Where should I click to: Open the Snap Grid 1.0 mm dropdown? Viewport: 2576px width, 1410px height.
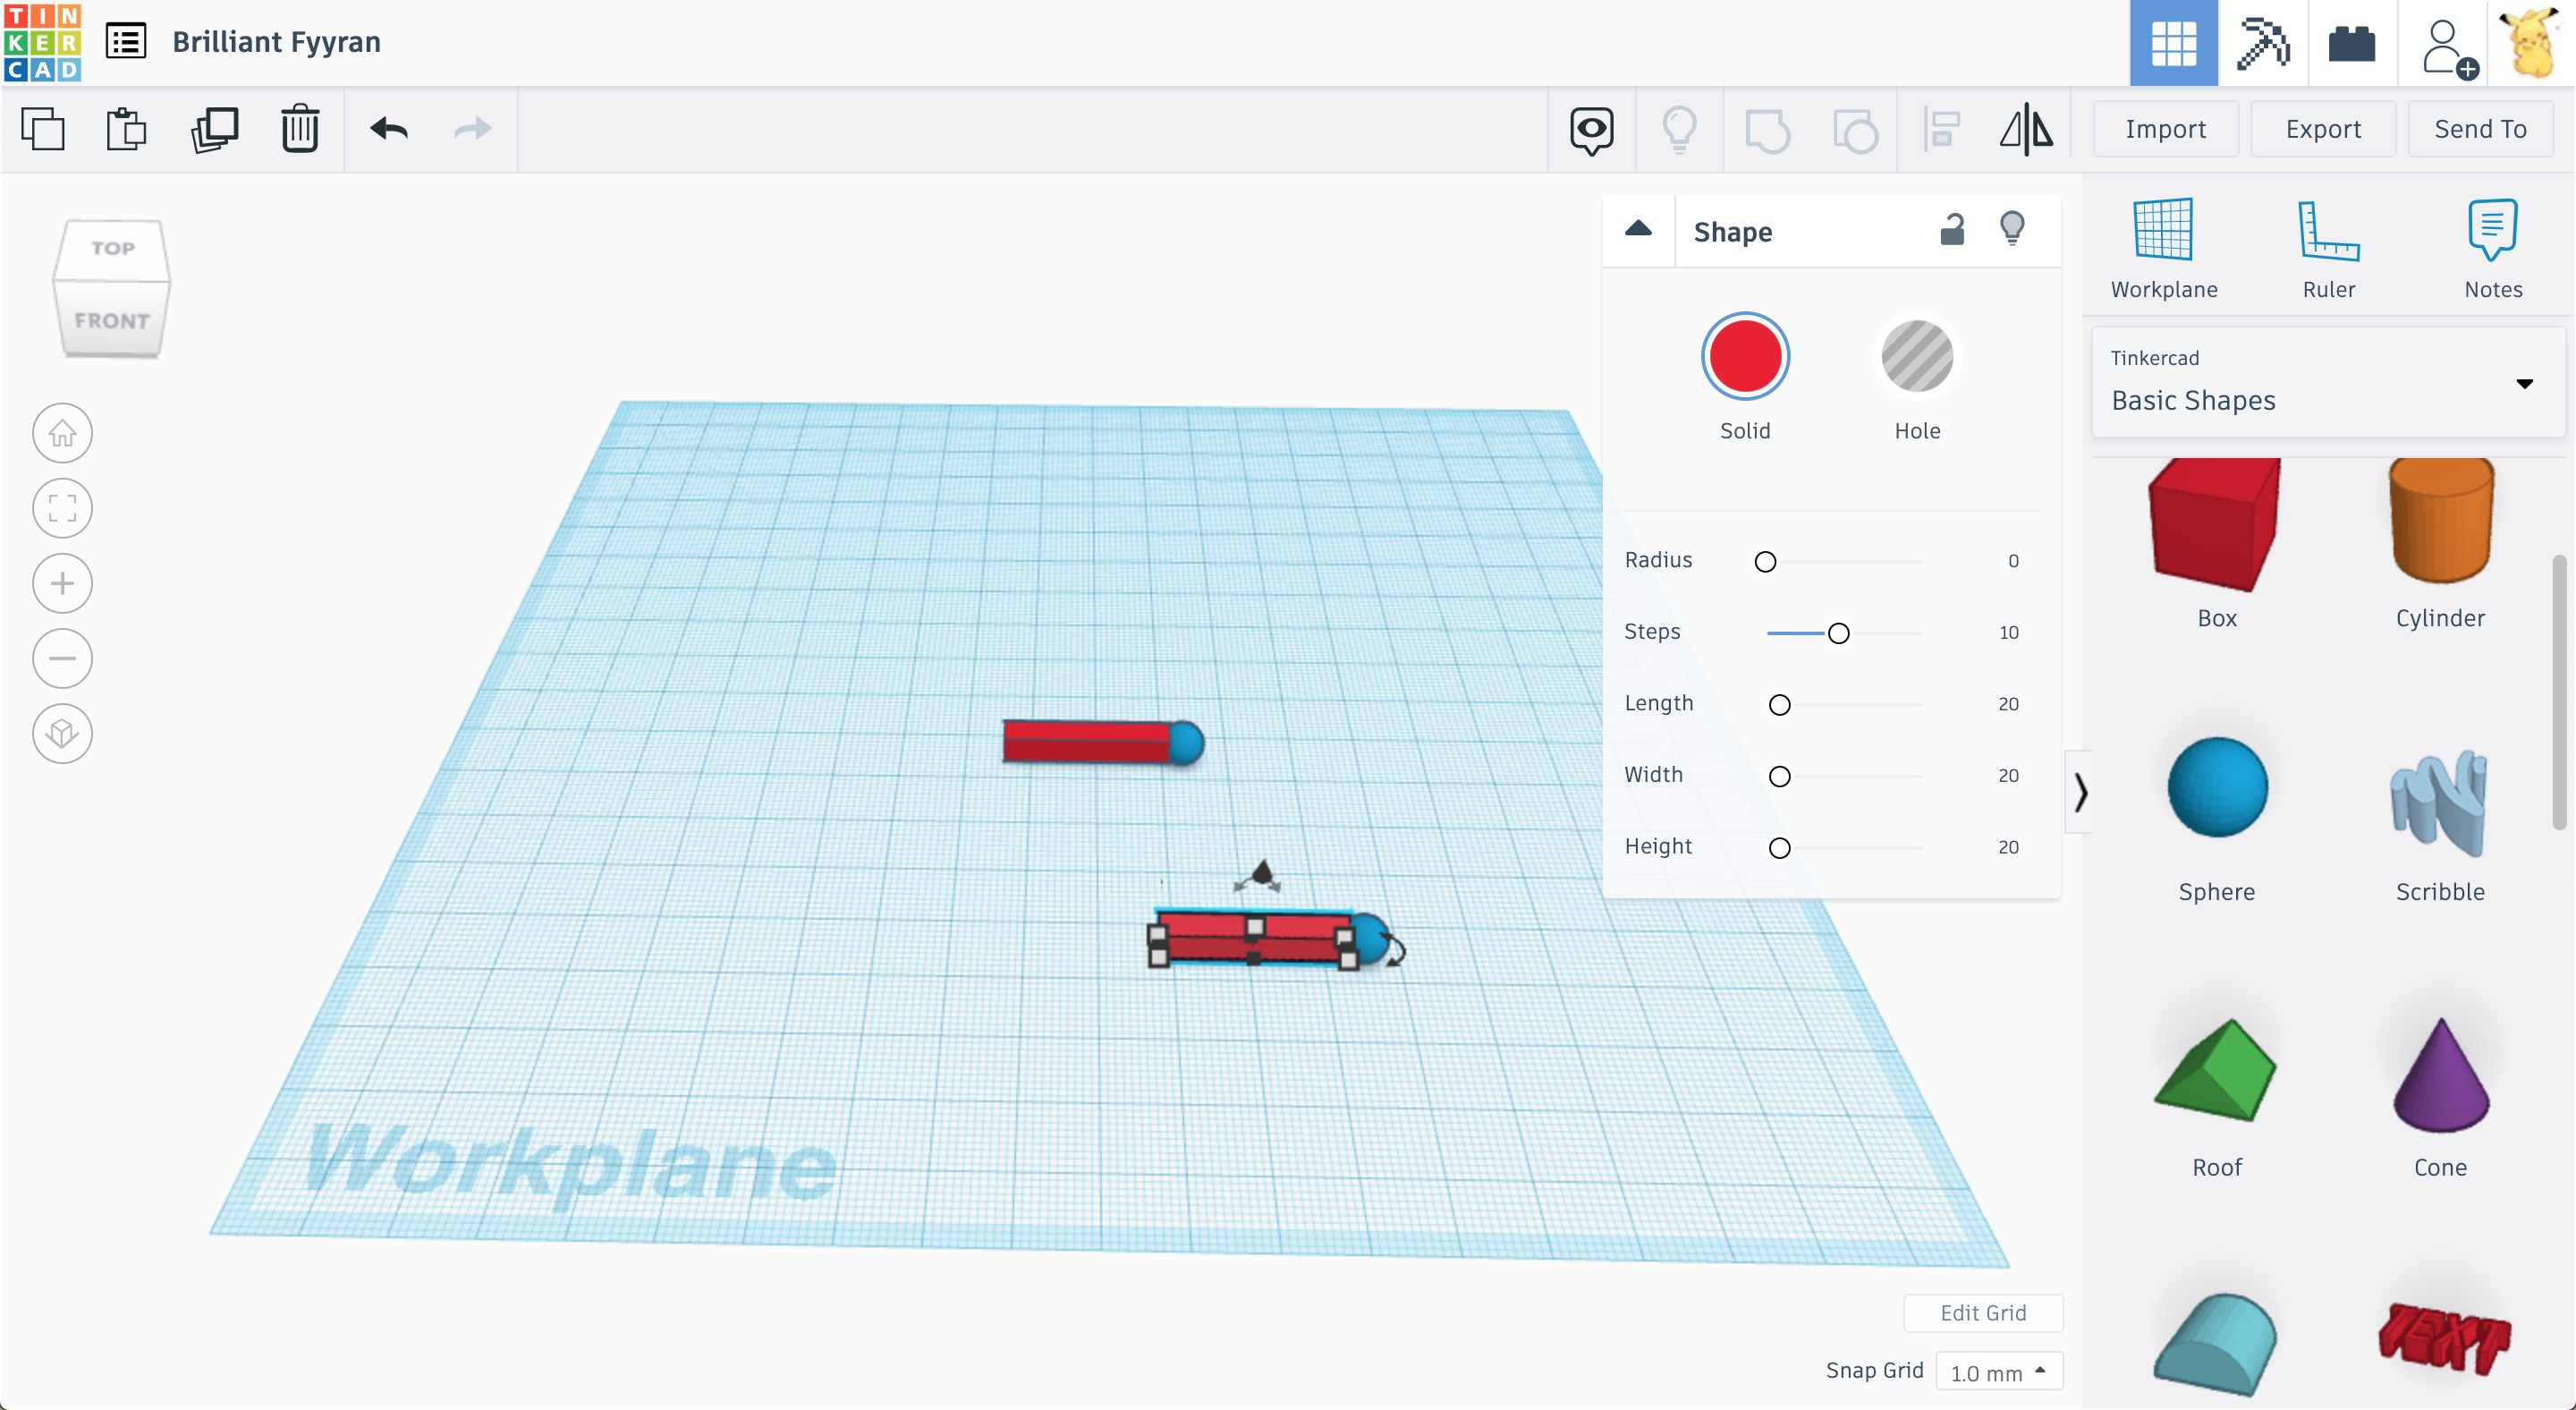click(1998, 1371)
